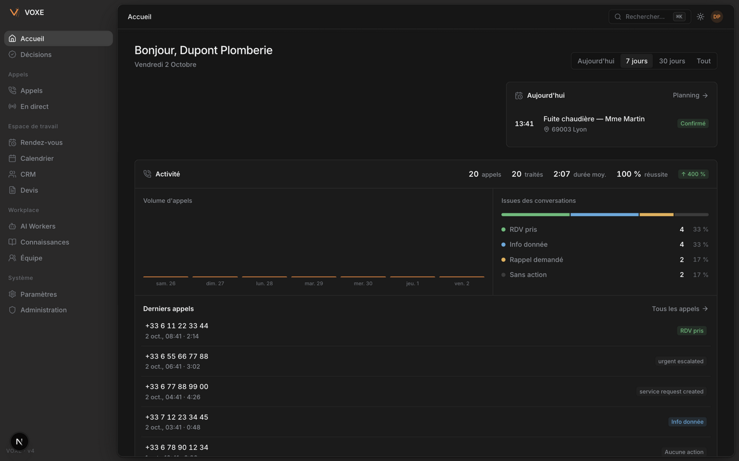Open call from +33 6 77 88 99 00

426,391
